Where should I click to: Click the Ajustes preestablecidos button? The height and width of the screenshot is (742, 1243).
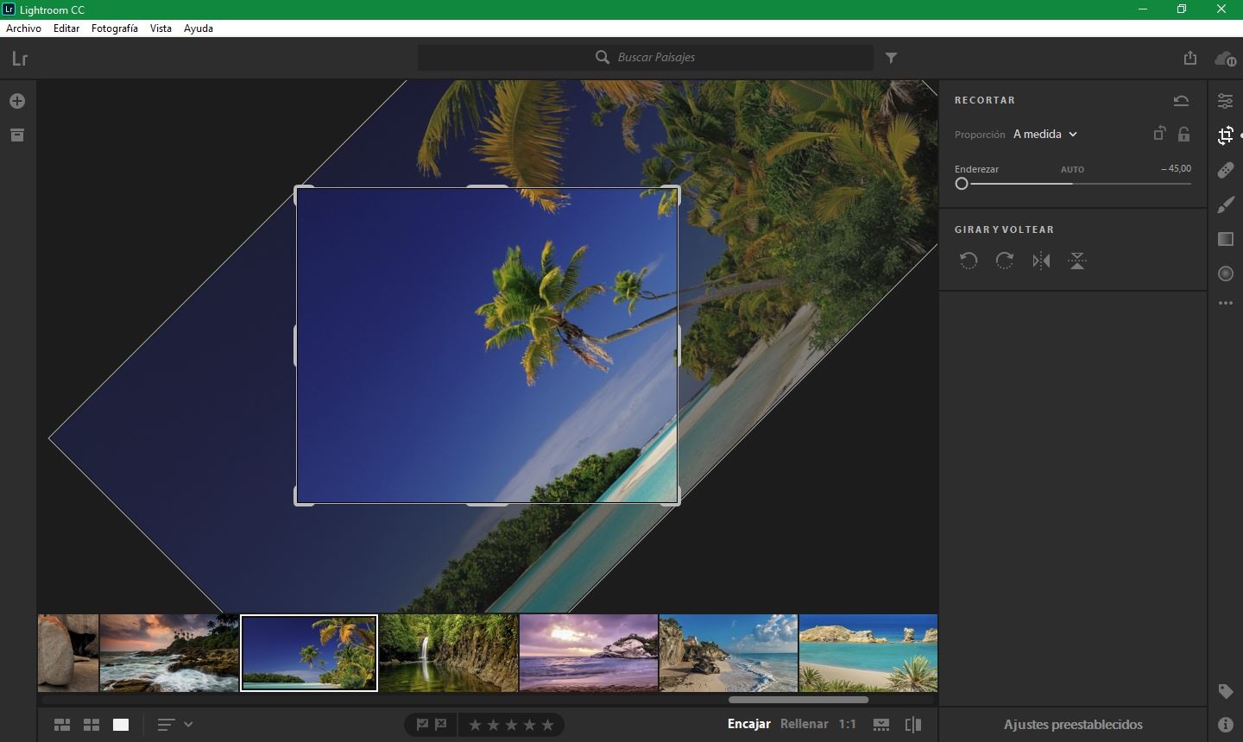pyautogui.click(x=1072, y=725)
